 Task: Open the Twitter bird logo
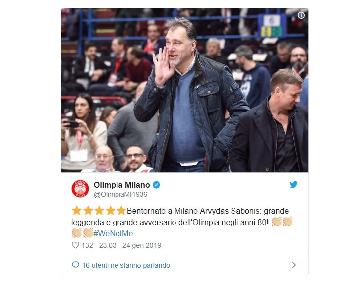tap(293, 185)
